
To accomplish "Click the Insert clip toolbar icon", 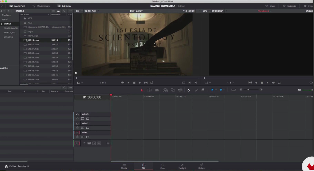I will point(165,90).
